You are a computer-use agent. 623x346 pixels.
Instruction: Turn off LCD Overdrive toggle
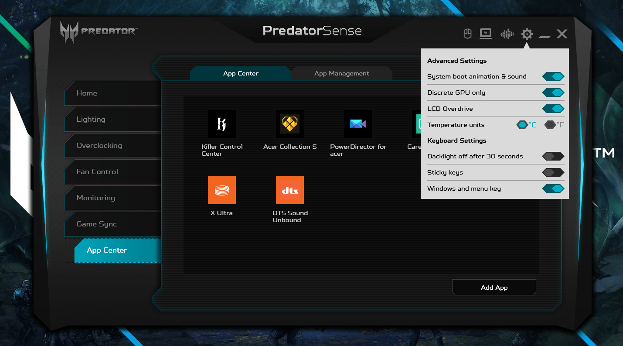[x=553, y=109]
